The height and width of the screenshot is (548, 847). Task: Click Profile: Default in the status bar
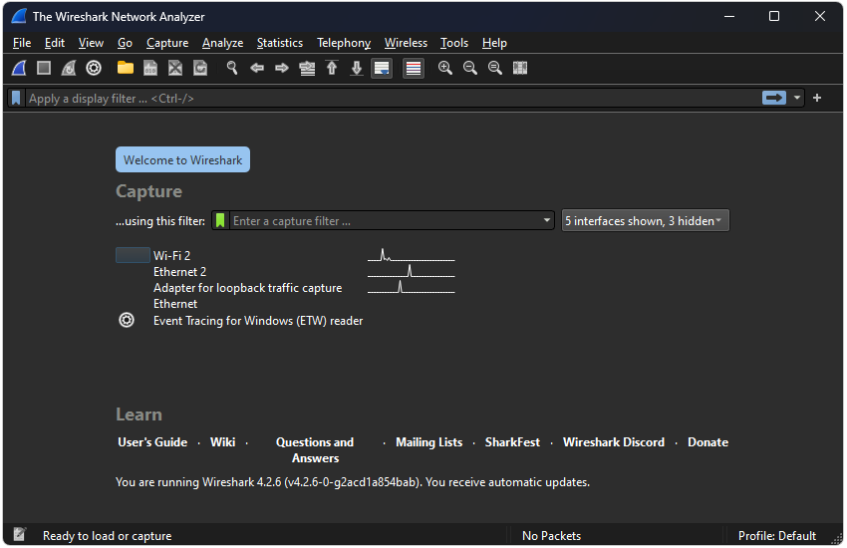coord(776,536)
